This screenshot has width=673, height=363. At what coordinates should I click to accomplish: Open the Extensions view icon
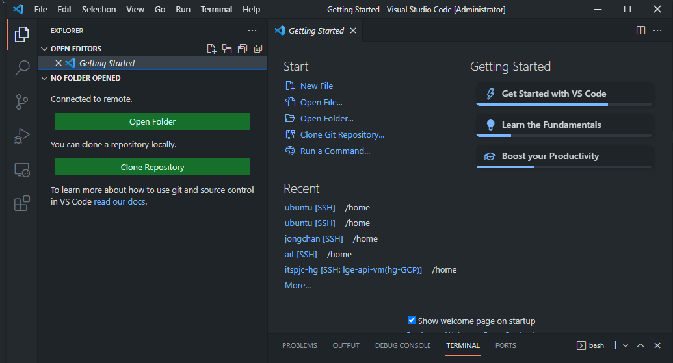pyautogui.click(x=22, y=203)
